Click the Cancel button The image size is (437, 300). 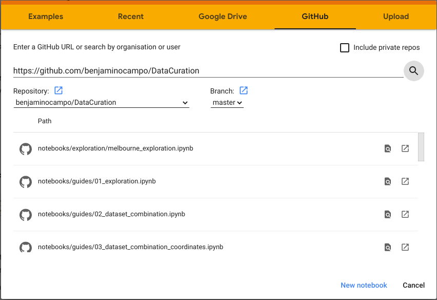pyautogui.click(x=413, y=285)
